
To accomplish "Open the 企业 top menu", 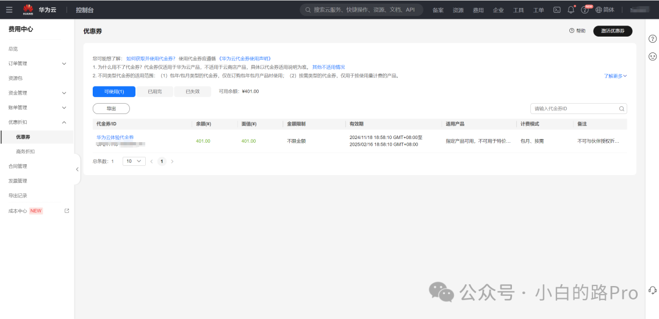I will coord(499,10).
